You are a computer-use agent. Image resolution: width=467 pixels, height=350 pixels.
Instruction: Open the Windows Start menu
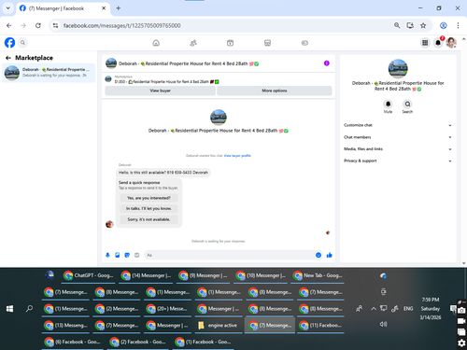tap(9, 309)
